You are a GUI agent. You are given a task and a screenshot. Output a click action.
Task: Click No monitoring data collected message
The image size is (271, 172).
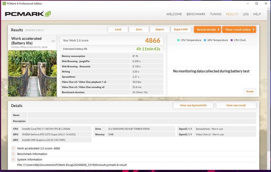click(x=211, y=71)
